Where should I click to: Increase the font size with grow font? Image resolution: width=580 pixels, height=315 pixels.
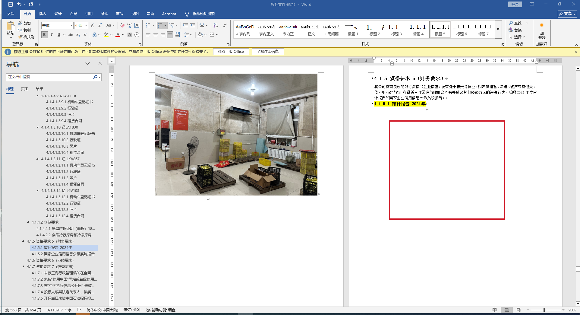pos(93,25)
